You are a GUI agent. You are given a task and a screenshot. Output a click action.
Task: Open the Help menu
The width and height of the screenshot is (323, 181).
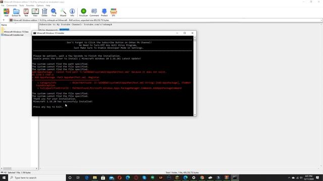[48, 6]
